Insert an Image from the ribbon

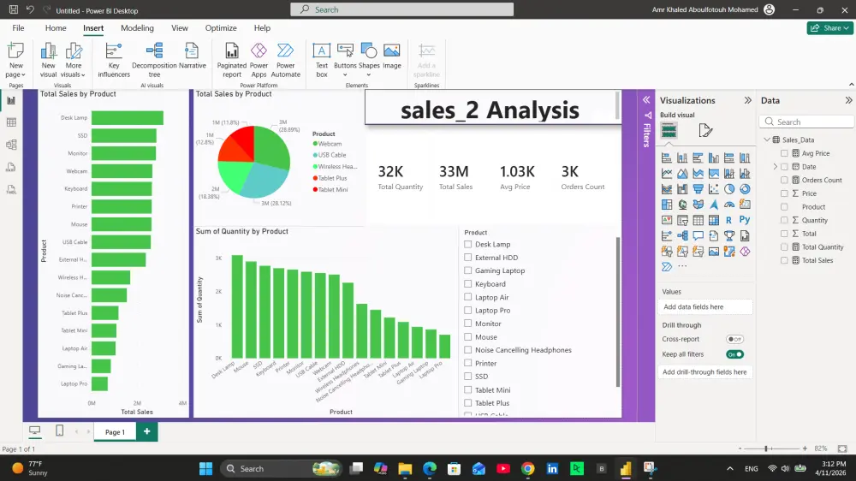click(x=391, y=56)
